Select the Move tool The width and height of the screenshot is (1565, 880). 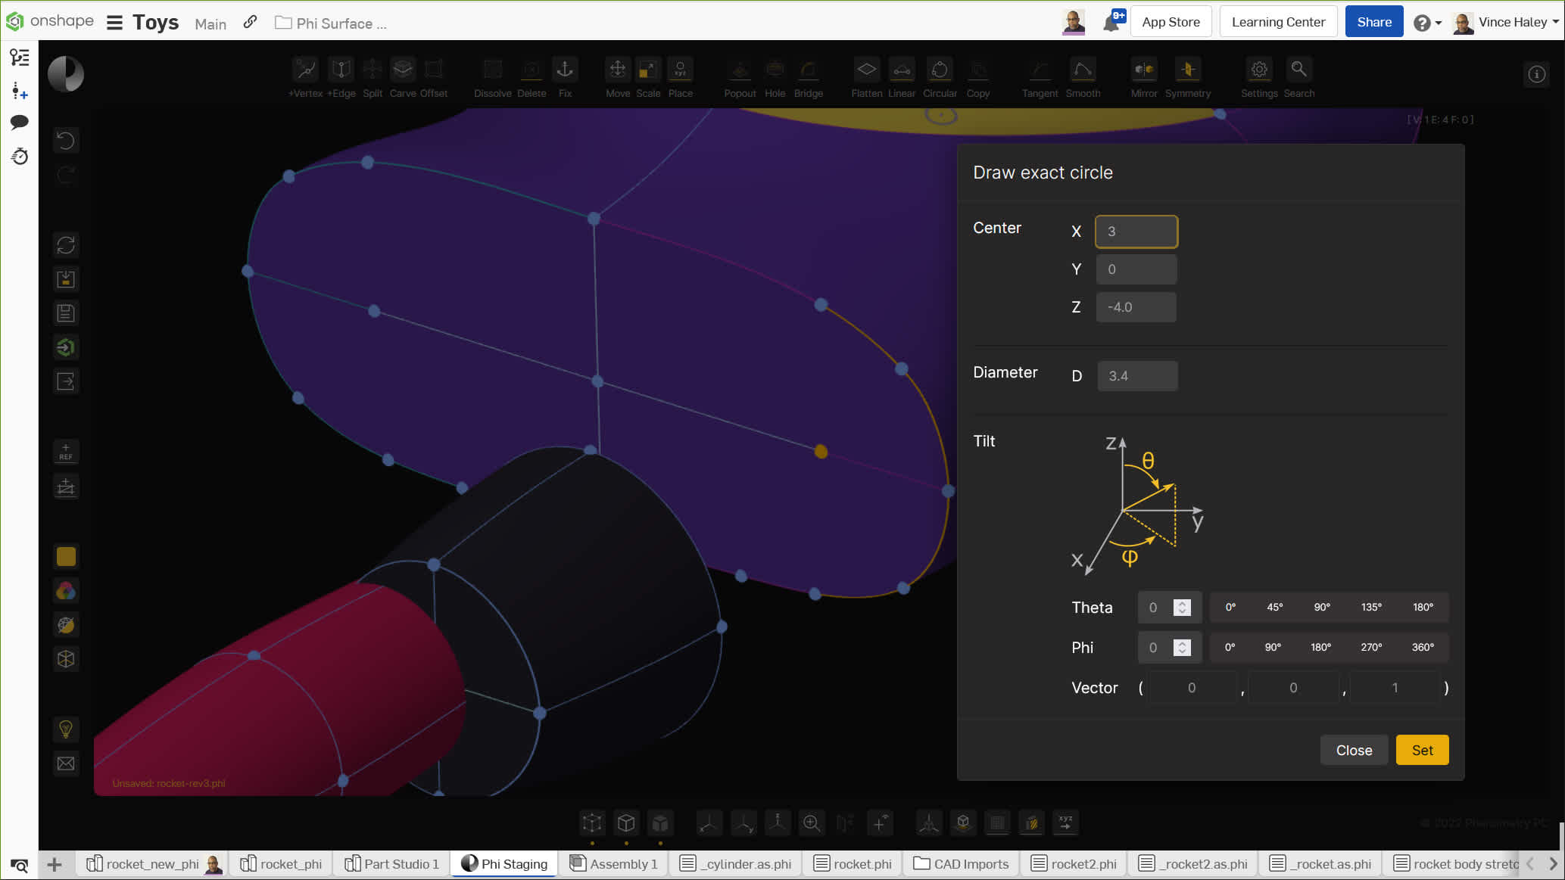[617, 70]
